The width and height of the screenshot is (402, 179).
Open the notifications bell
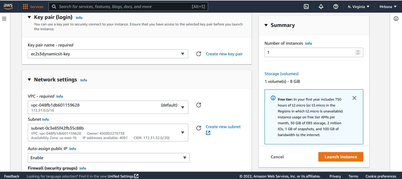(x=321, y=6)
